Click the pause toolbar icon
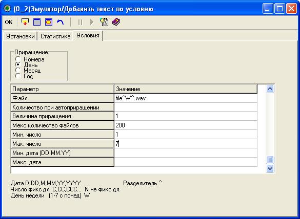The width and height of the screenshot is (300, 219). pyautogui.click(x=80, y=22)
